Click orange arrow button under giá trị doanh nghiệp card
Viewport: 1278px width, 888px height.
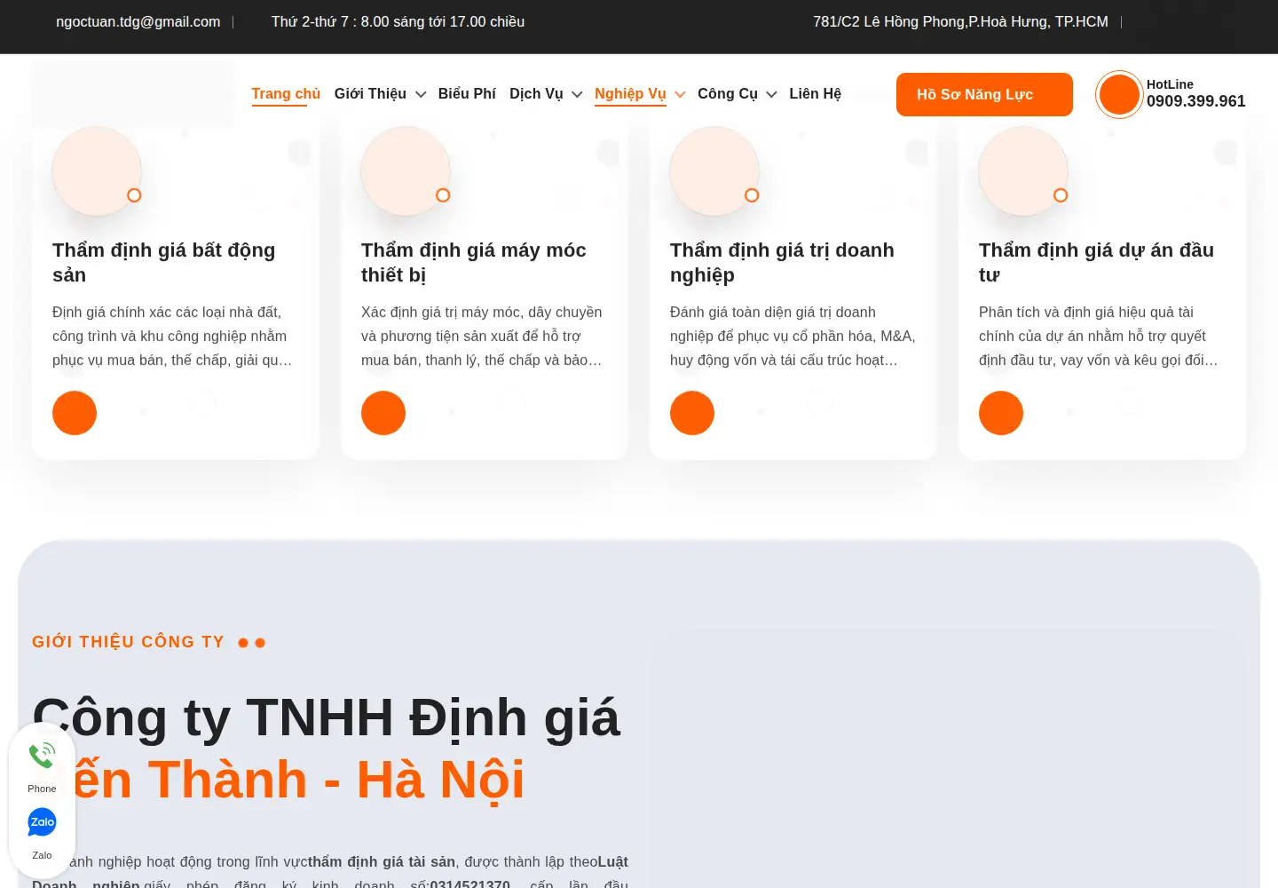pos(692,413)
